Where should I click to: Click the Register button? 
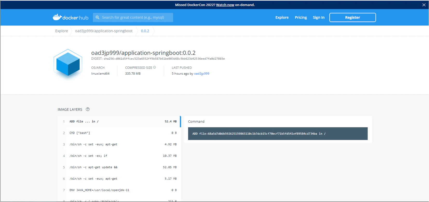coord(352,17)
